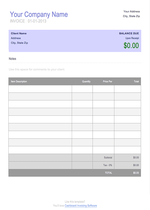The width and height of the screenshot is (150, 210).
Task: Click the green $0.00 balance due amount
Action: (131, 46)
